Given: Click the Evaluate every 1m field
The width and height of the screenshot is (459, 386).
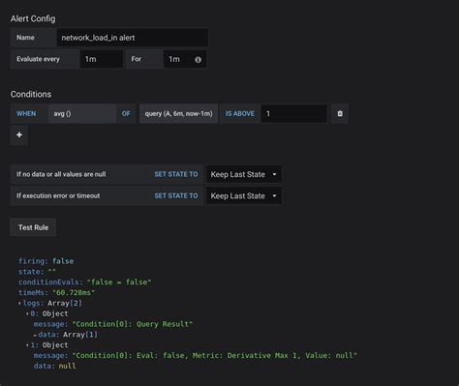Looking at the screenshot, I should (101, 59).
